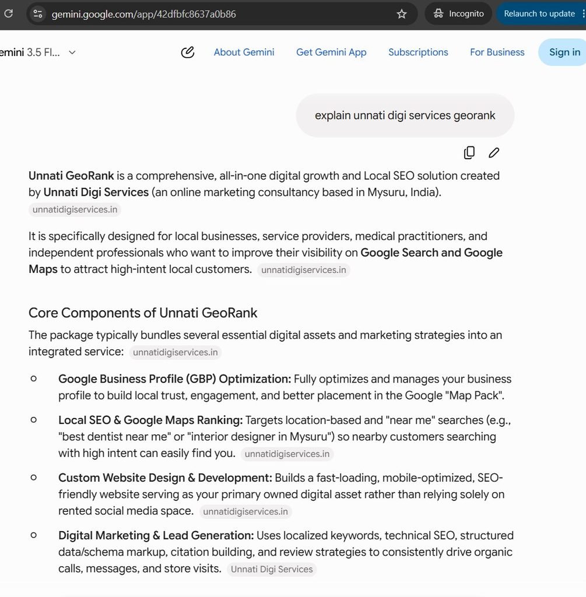This screenshot has width=586, height=597.
Task: Bookmark this page with the star icon
Action: (x=402, y=14)
